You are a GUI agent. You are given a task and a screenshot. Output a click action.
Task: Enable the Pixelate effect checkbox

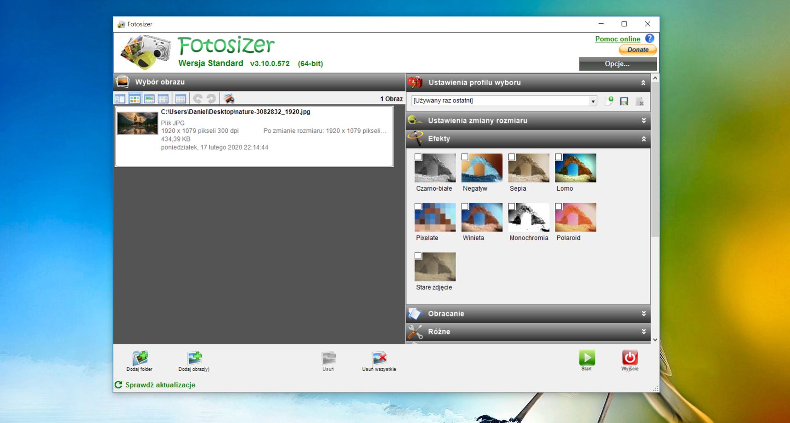pyautogui.click(x=418, y=207)
